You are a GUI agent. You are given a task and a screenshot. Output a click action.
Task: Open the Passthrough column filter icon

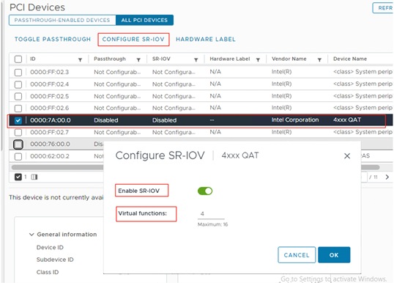138,59
